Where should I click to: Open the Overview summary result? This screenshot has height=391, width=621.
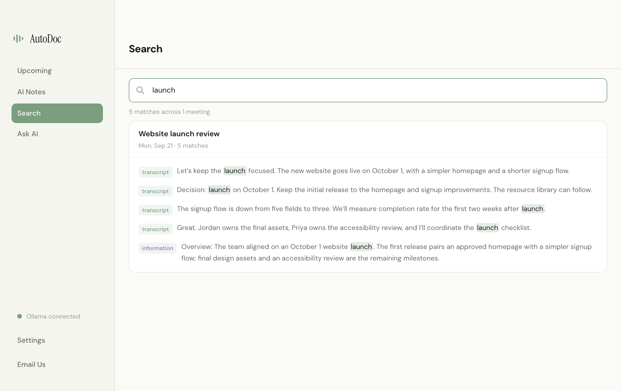coord(386,252)
